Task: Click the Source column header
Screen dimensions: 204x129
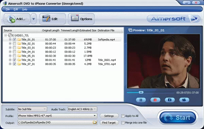Action: [x=22, y=31]
